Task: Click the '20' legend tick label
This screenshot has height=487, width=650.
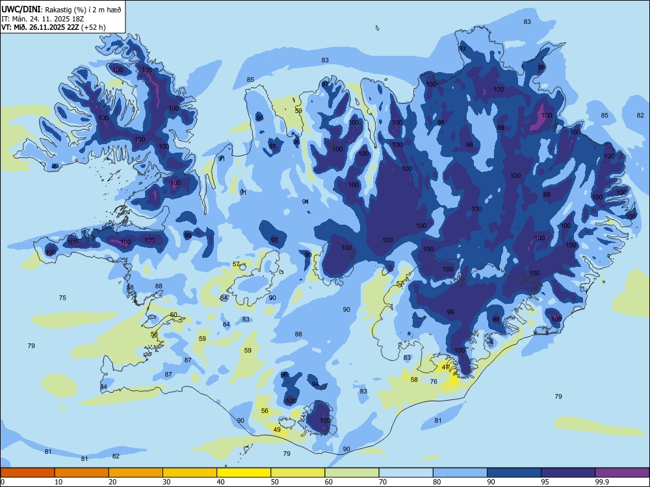Action: [112, 482]
